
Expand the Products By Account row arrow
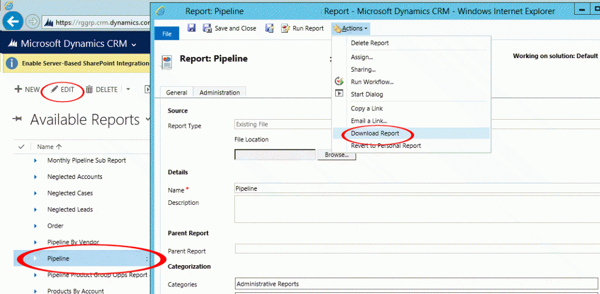click(35, 291)
